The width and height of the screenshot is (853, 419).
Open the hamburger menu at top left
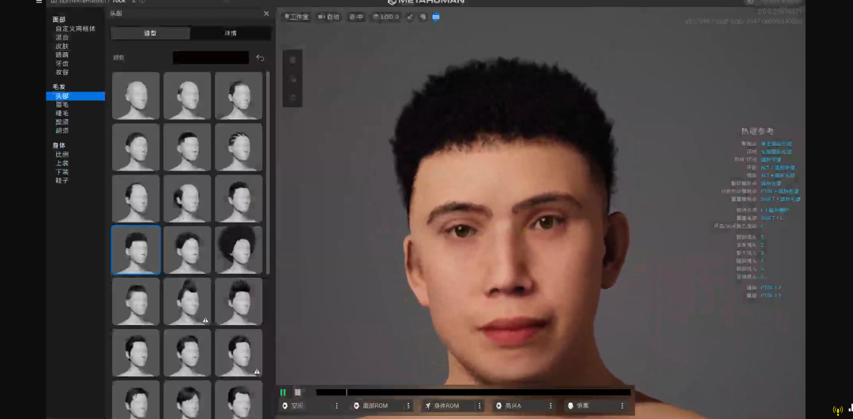(39, 2)
